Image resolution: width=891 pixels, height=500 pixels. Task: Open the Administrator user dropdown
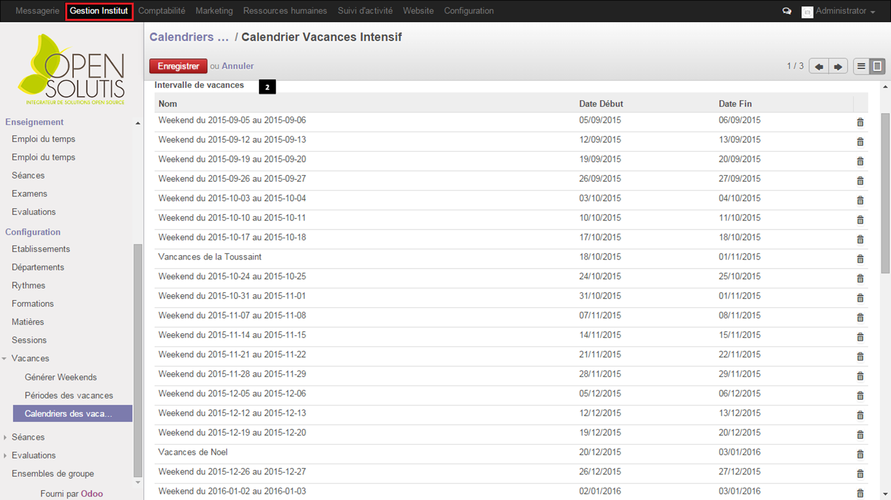click(x=838, y=11)
